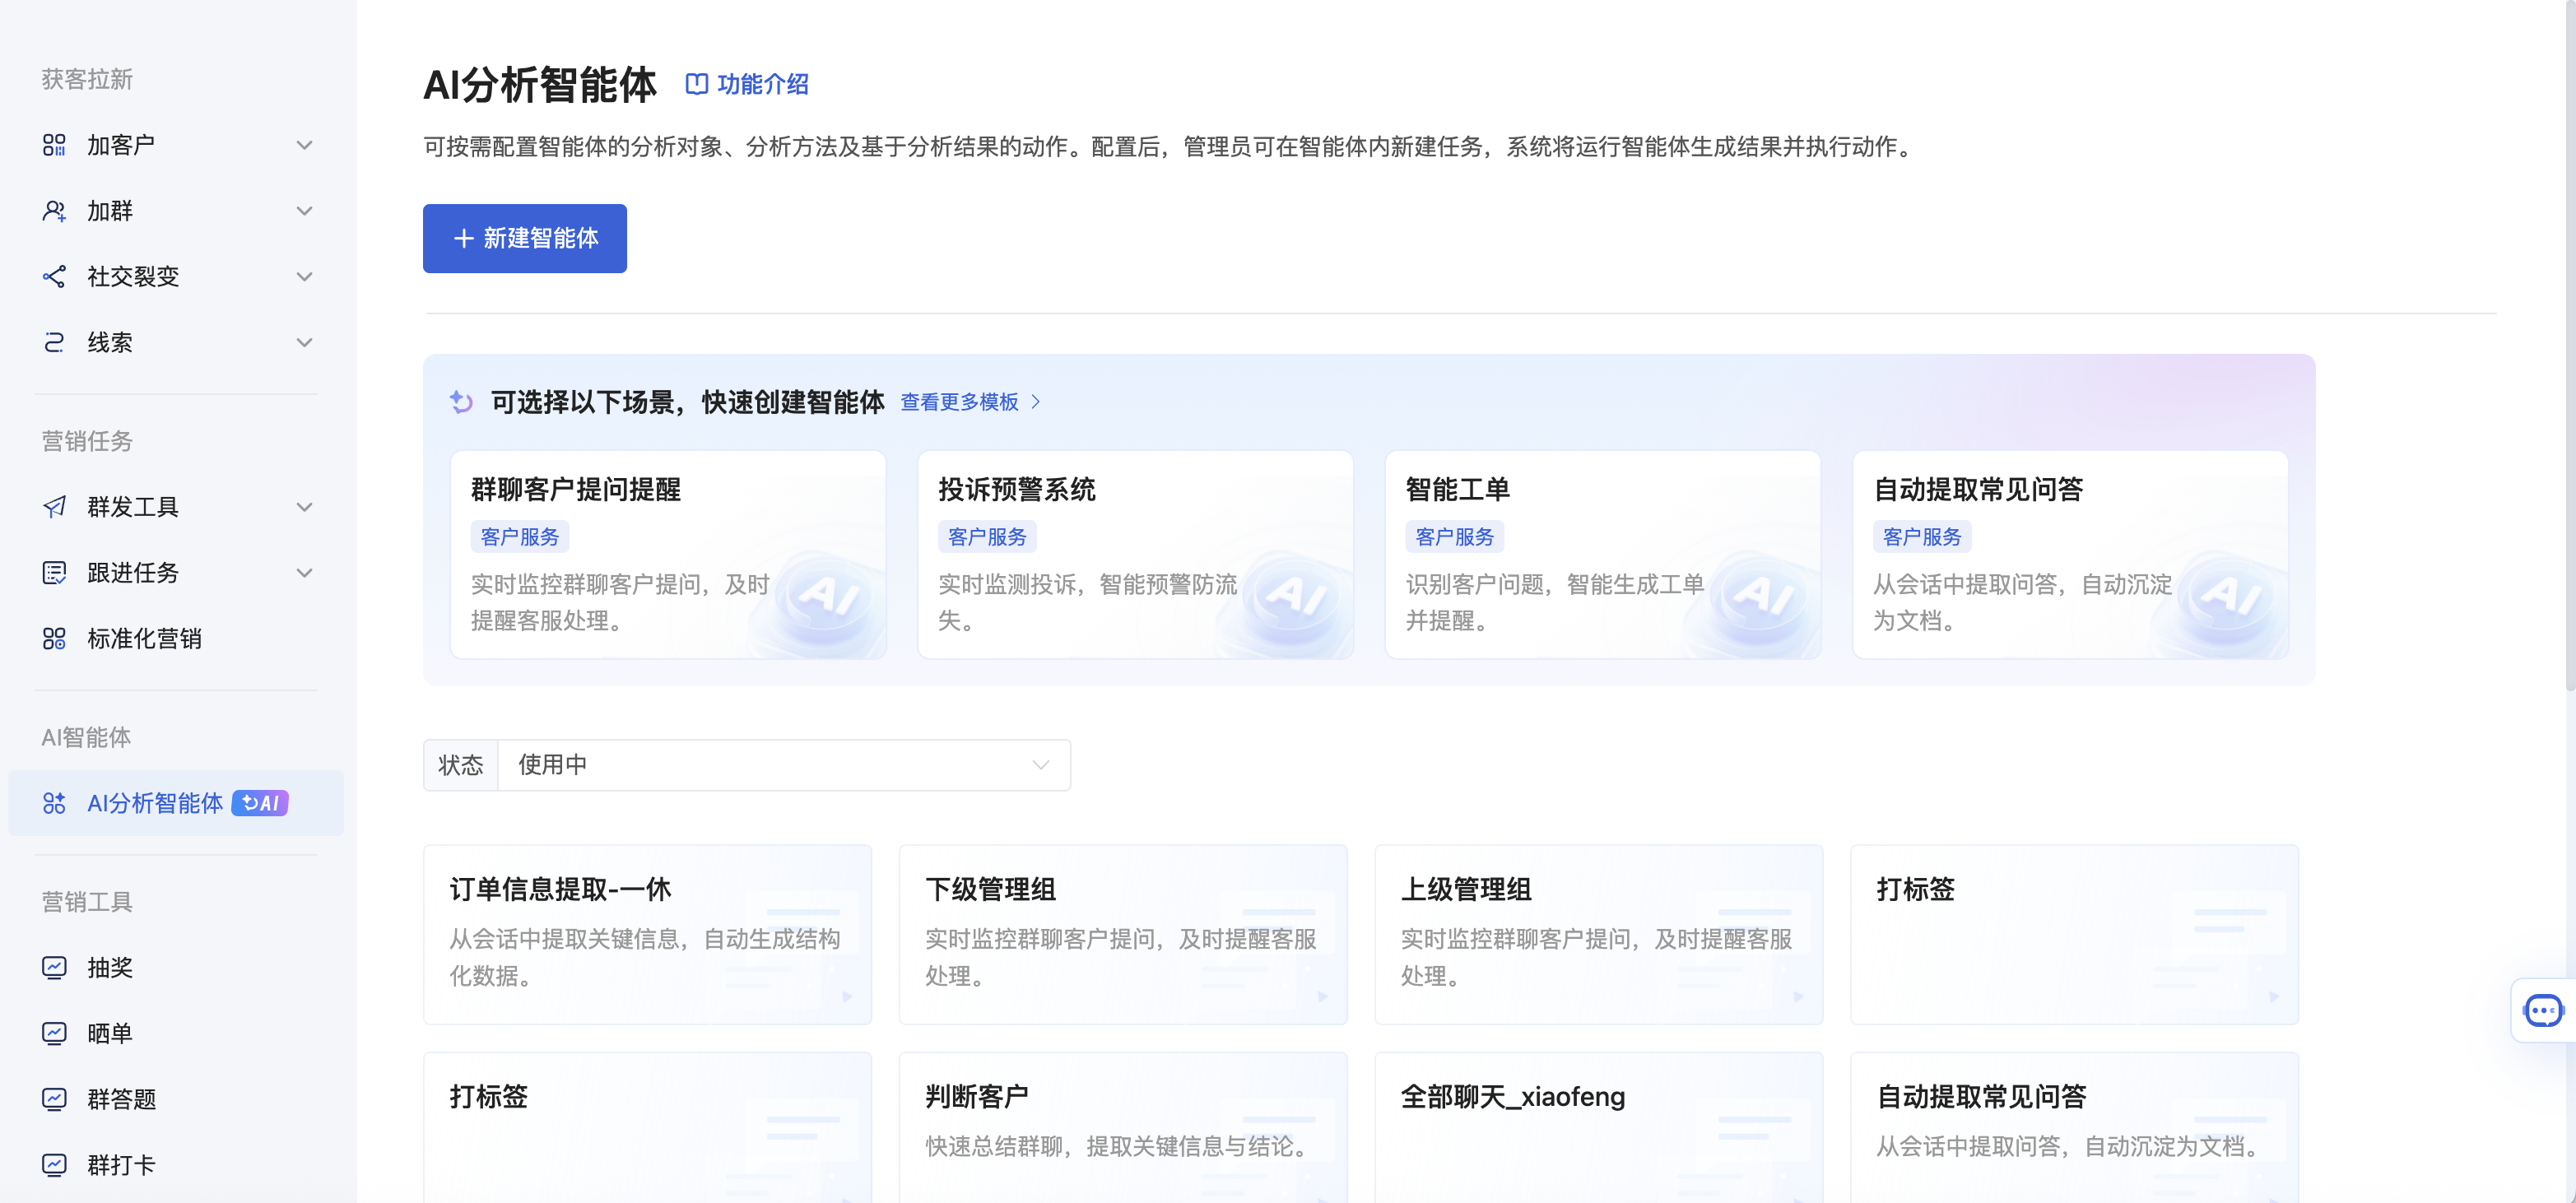
Task: Expand the 线索 menu chevron
Action: [305, 342]
